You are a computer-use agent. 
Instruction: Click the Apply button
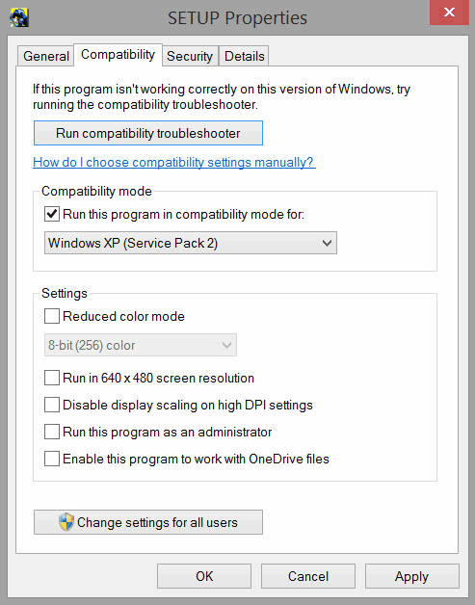412,576
